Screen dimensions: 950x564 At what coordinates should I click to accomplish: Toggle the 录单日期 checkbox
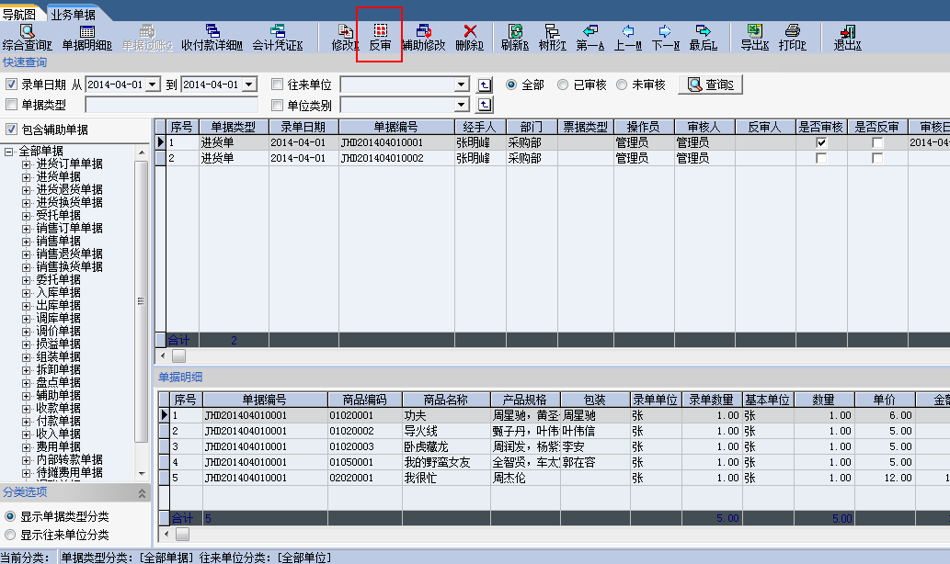coord(12,85)
